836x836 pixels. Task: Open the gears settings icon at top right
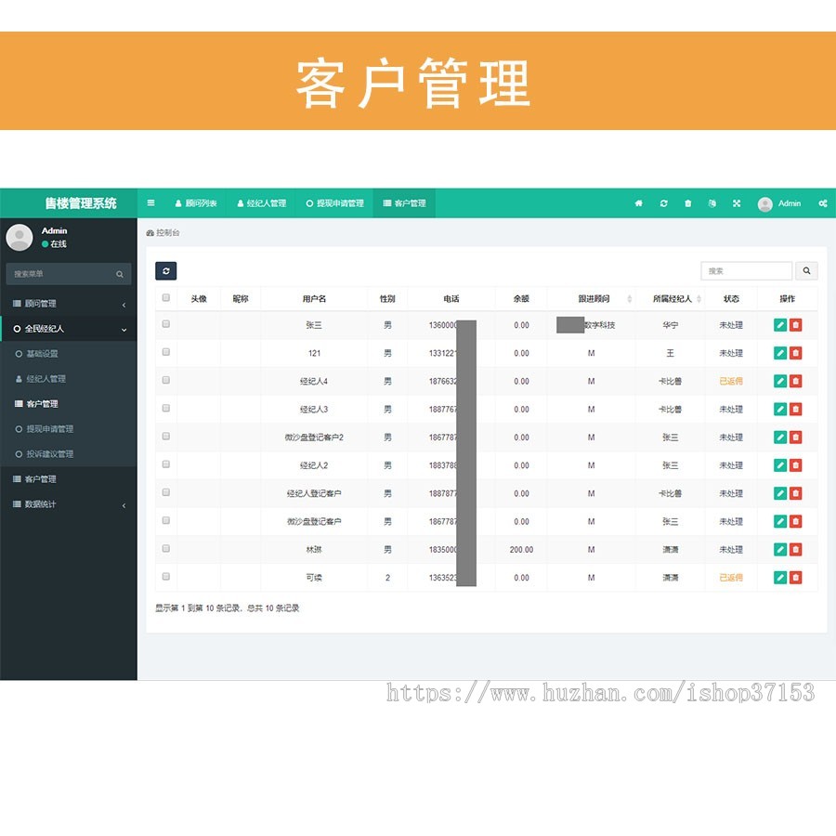(823, 203)
